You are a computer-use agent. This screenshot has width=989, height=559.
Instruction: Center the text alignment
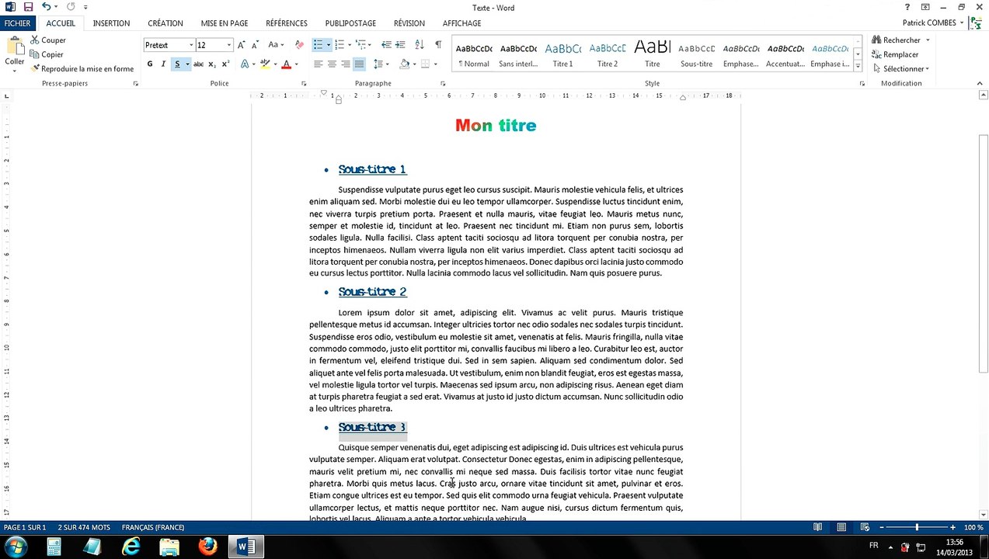pos(332,64)
